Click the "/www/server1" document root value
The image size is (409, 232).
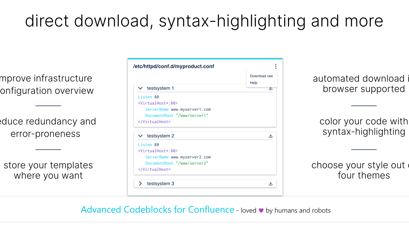tap(192, 115)
